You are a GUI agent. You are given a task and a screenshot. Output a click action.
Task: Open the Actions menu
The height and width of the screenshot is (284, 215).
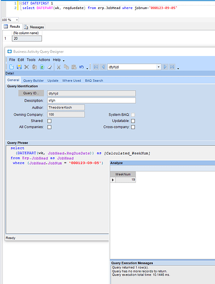coord(44,60)
